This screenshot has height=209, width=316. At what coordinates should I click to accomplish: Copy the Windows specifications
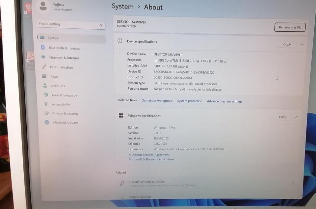[282, 117]
